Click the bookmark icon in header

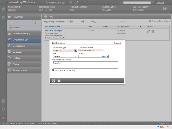(70, 3)
